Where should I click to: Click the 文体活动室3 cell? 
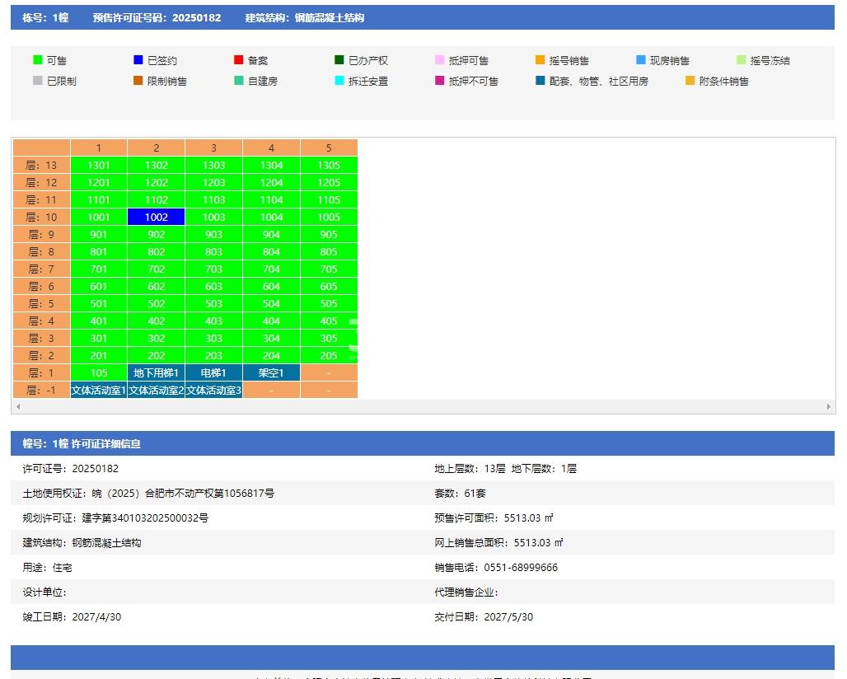click(x=214, y=390)
